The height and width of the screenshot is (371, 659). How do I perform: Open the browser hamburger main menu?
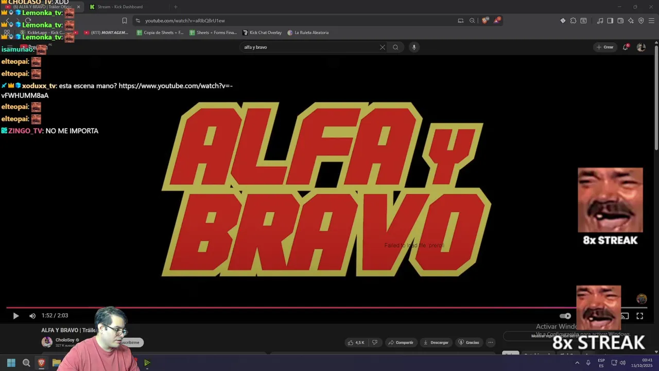652,21
